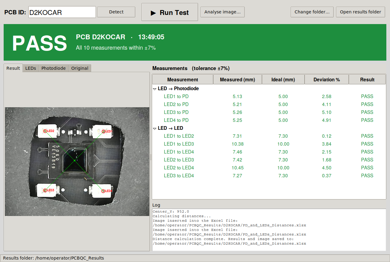Screen dimensions: 390x262
Task: Click the Center_Y: 952.0 log line
Action: [171, 211]
